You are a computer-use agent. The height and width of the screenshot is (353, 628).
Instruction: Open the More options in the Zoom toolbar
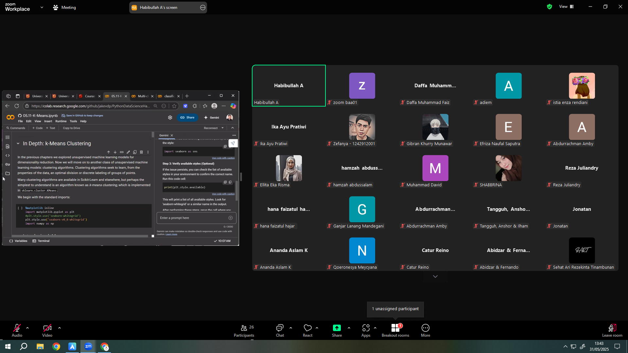426,330
